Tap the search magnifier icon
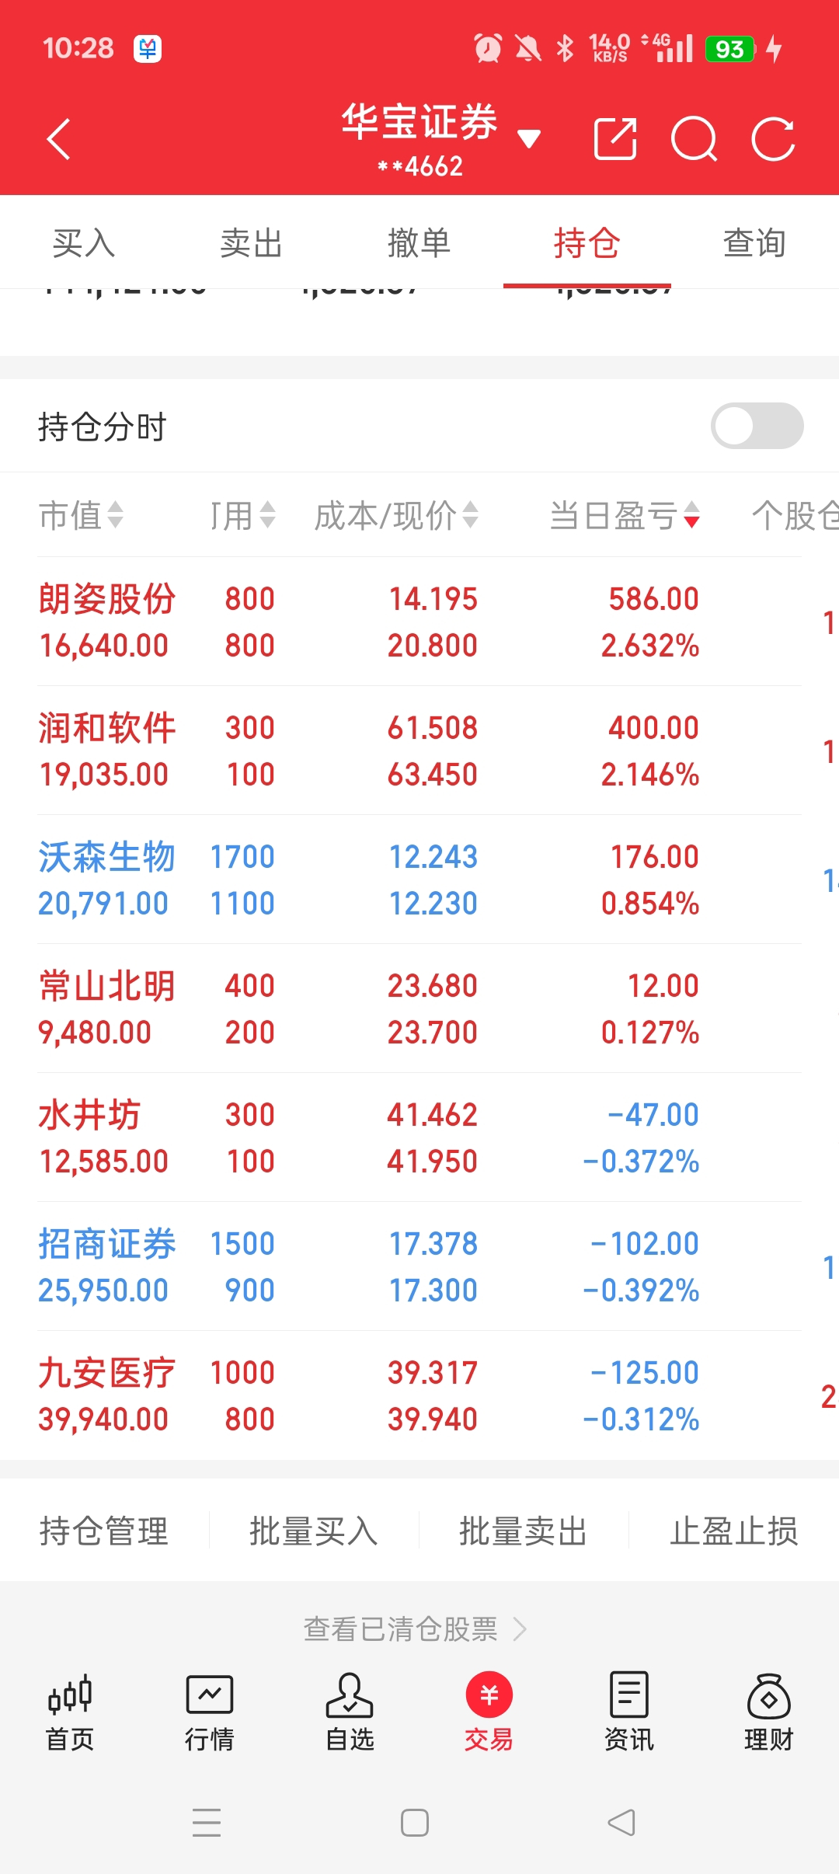The height and width of the screenshot is (1874, 839). pos(694,140)
